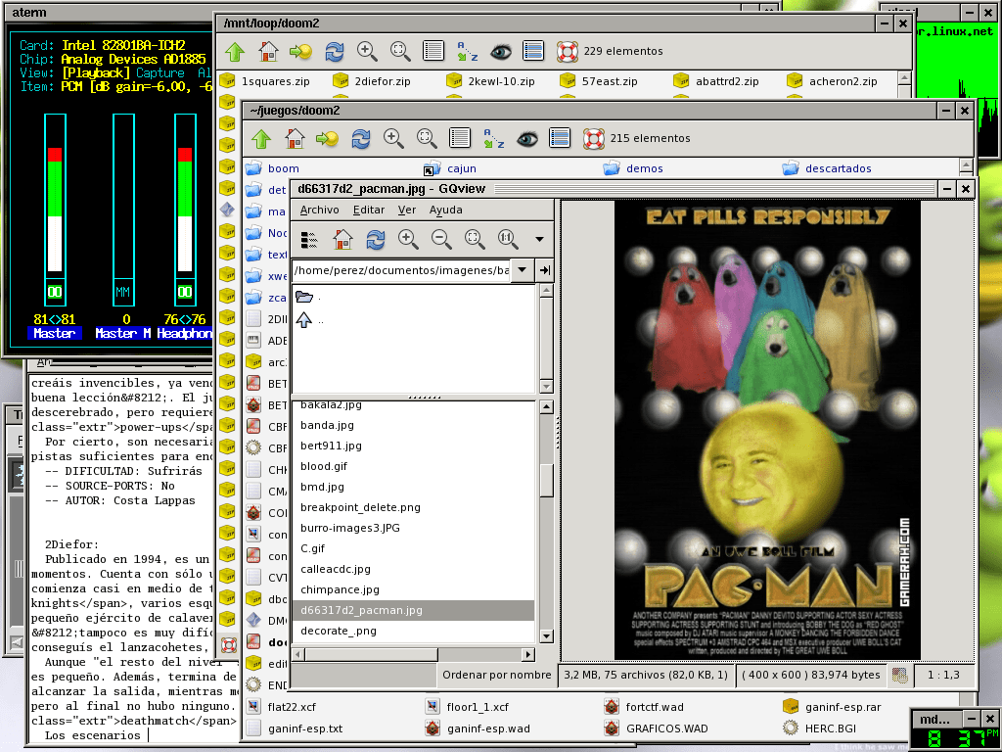Toggle thumbnail list view in GQview toolbar
Viewport: 1002px width, 752px height.
[x=309, y=239]
